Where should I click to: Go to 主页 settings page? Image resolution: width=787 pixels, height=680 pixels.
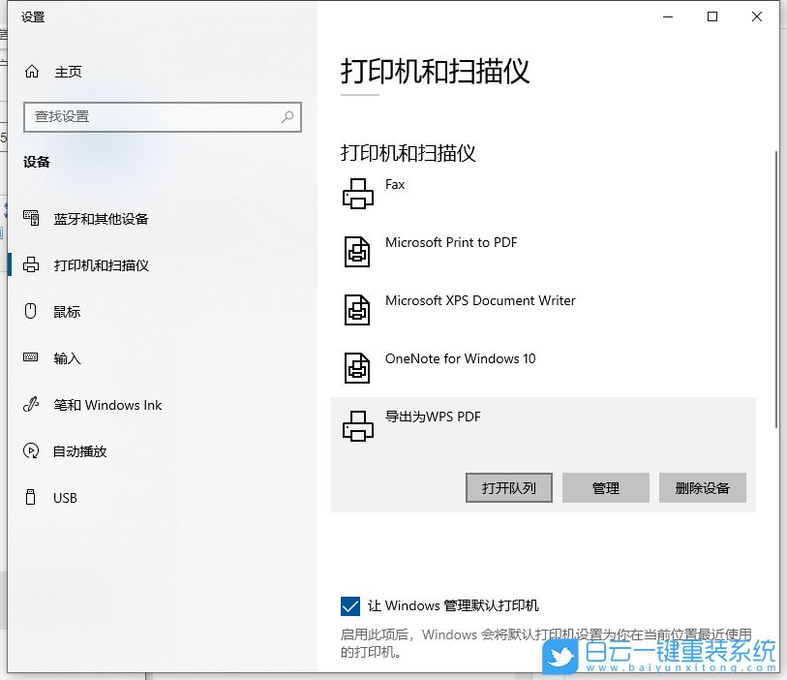[x=65, y=71]
